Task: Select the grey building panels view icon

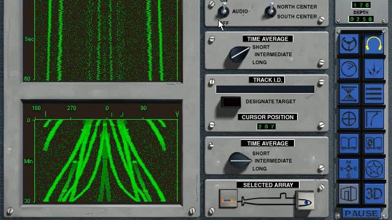Action: (349, 194)
